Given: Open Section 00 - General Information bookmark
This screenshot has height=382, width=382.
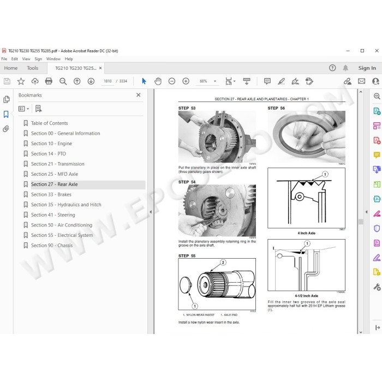Looking at the screenshot, I should tap(65, 133).
